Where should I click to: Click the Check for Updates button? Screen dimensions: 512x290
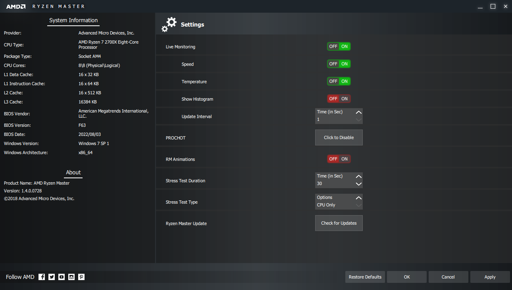pos(339,223)
